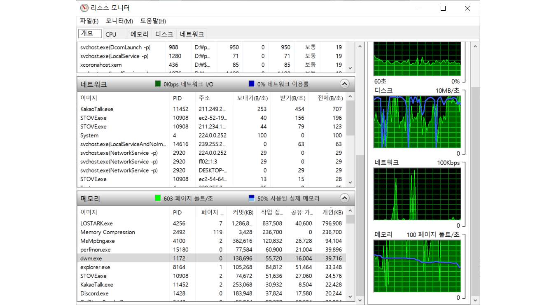
Task: Select STOVE.exe row with address ec2-54-64…
Action: (211, 179)
